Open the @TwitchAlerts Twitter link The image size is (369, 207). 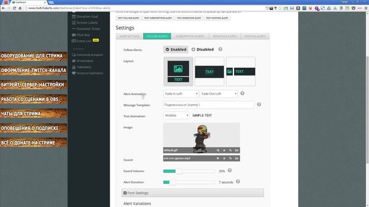point(82,61)
